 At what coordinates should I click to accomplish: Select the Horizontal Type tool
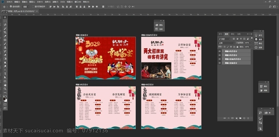coord(5,74)
